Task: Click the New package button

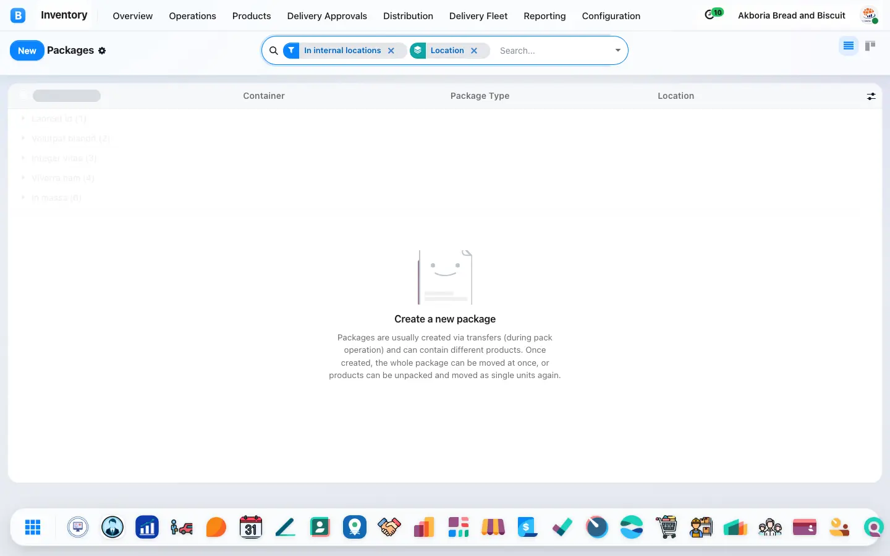Action: (27, 51)
